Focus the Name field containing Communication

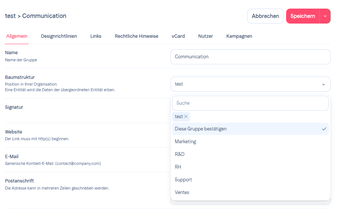point(250,57)
